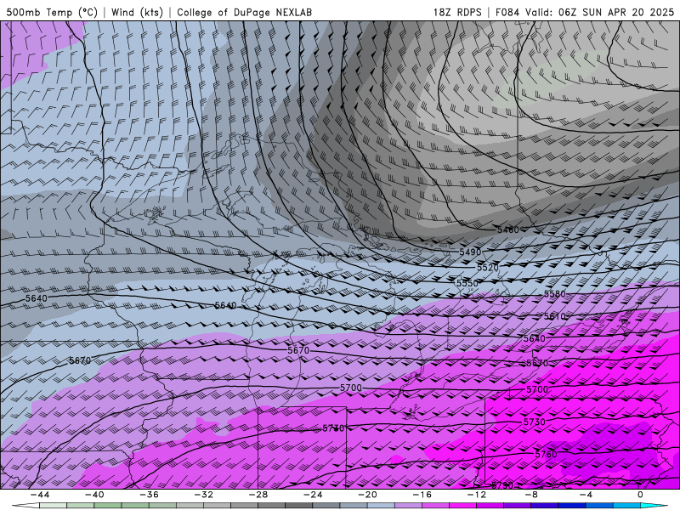Click the 5610 height contour label

coord(555,316)
